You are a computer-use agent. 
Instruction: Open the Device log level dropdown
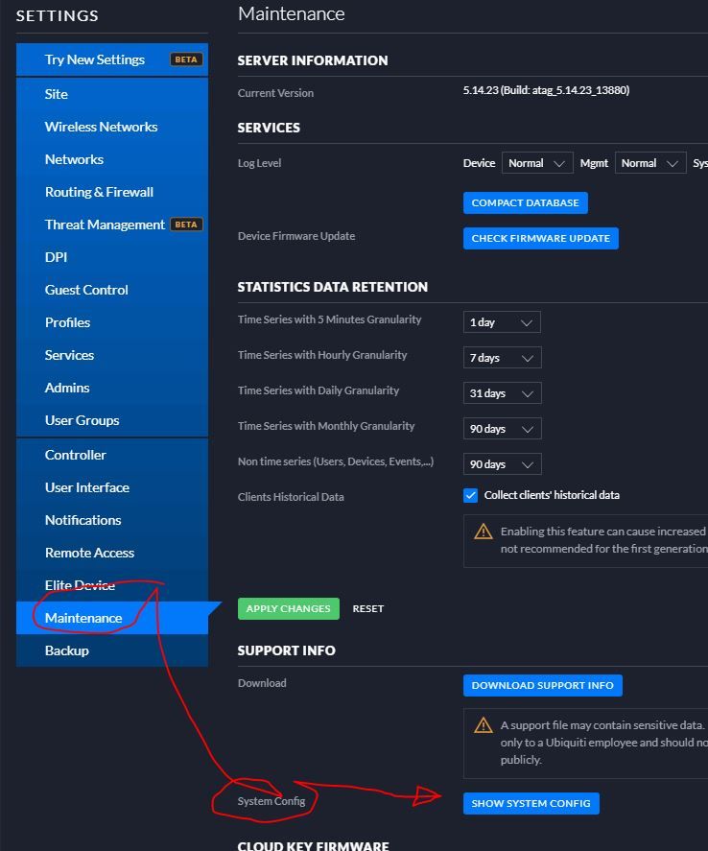pyautogui.click(x=537, y=163)
